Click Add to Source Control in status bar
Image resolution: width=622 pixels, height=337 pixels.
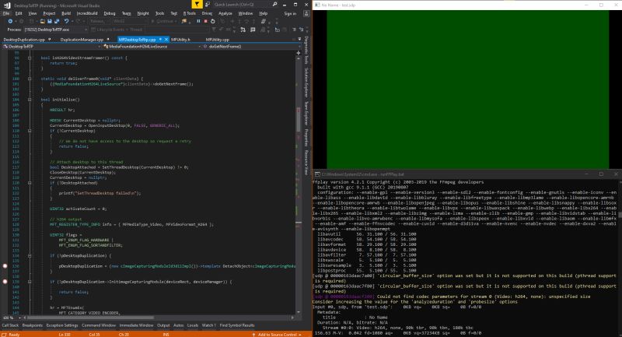tap(277, 335)
